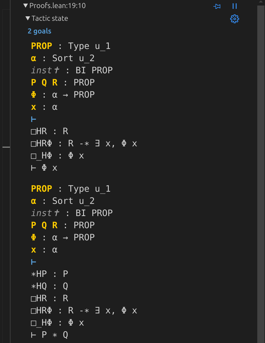Click the PROP variable name in first goal
The image size is (265, 343).
[x=41, y=46]
